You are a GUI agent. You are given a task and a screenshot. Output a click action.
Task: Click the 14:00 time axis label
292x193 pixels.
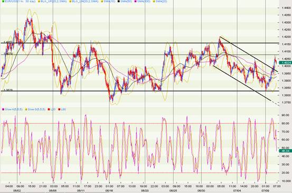click(x=243, y=186)
